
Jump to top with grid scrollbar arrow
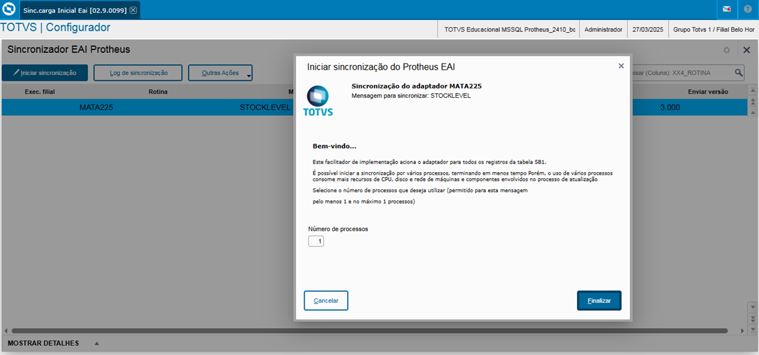click(752, 90)
